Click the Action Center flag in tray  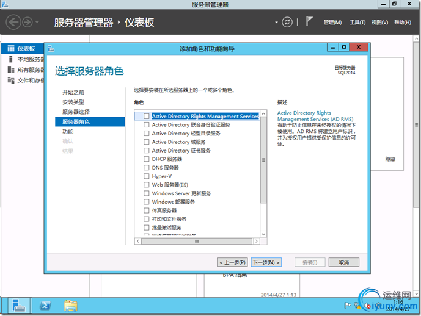coord(348,305)
